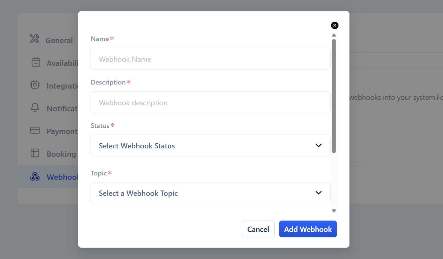443x259 pixels.
Task: Open Payments via the credit card icon
Action: pyautogui.click(x=35, y=130)
